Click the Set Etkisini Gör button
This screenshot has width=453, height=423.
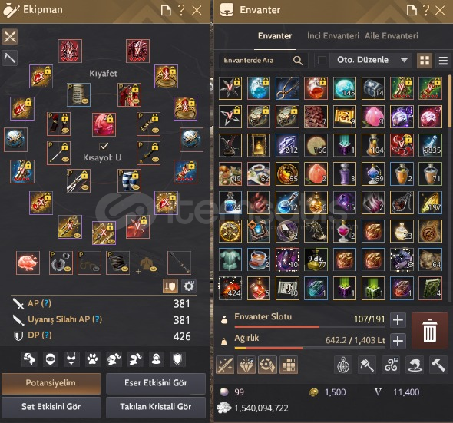pos(51,407)
